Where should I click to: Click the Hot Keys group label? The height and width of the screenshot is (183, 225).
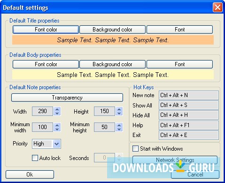(x=144, y=87)
